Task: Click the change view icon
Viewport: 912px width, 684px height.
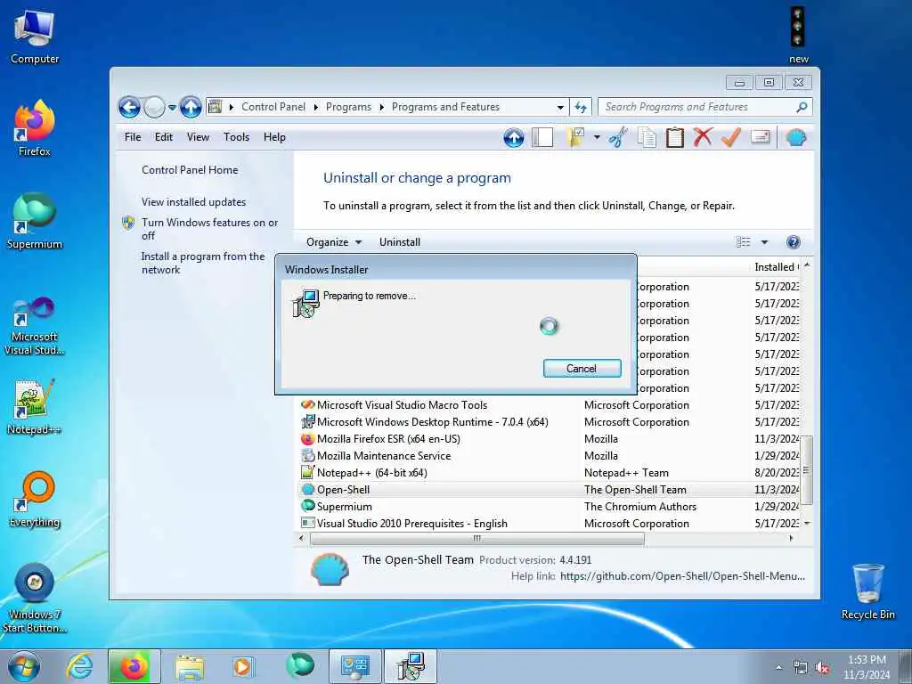Action: (x=744, y=242)
